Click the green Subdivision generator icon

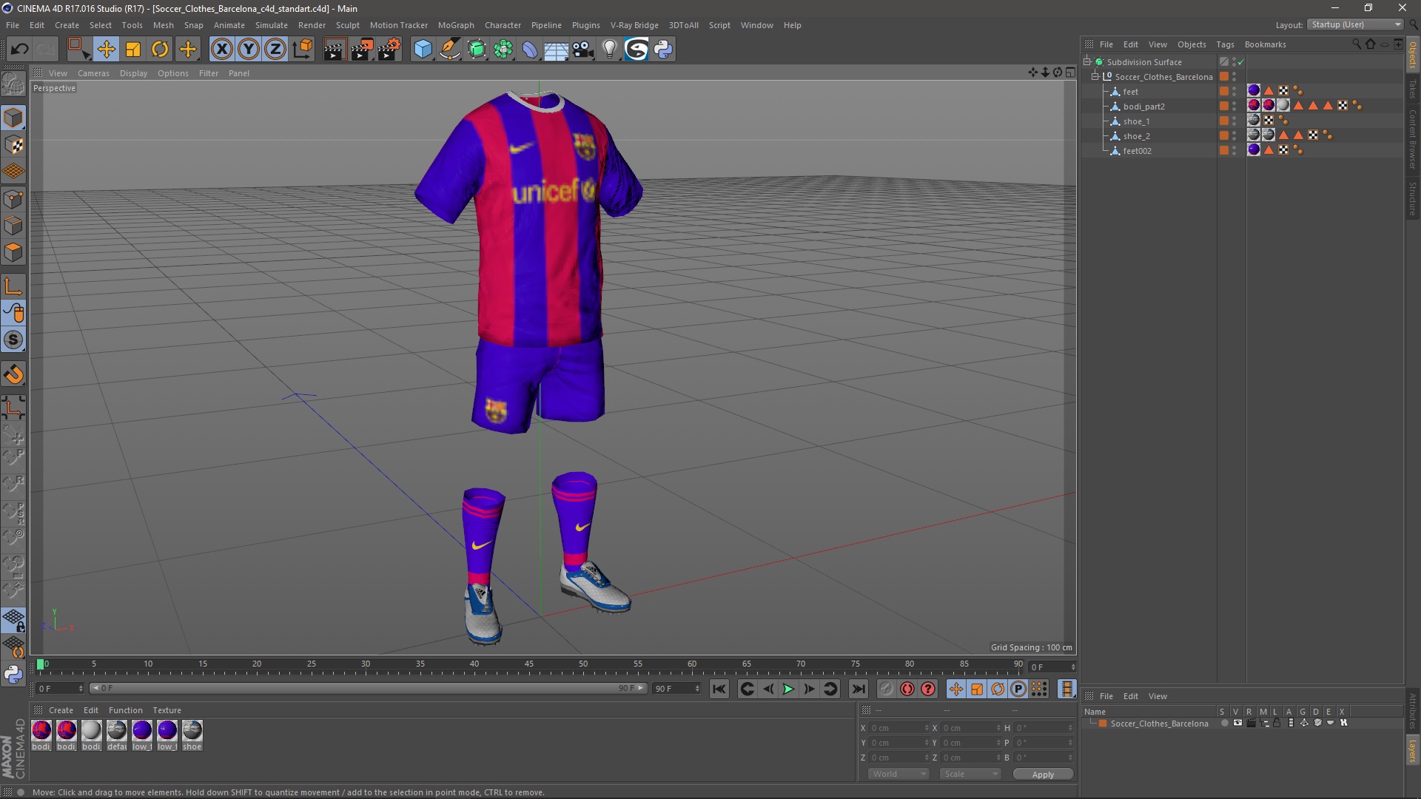[x=477, y=50]
